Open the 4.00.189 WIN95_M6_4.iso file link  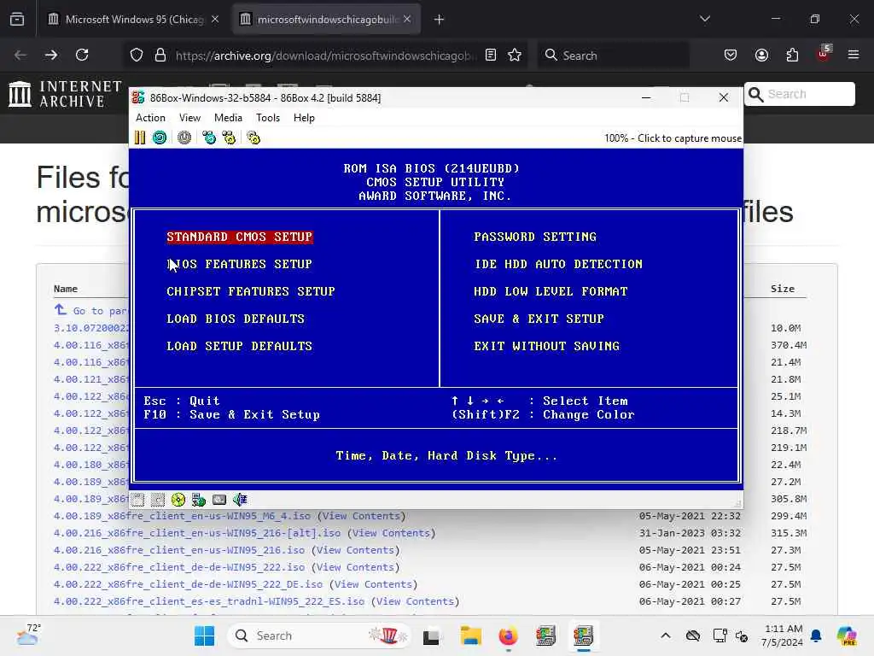[x=182, y=516]
